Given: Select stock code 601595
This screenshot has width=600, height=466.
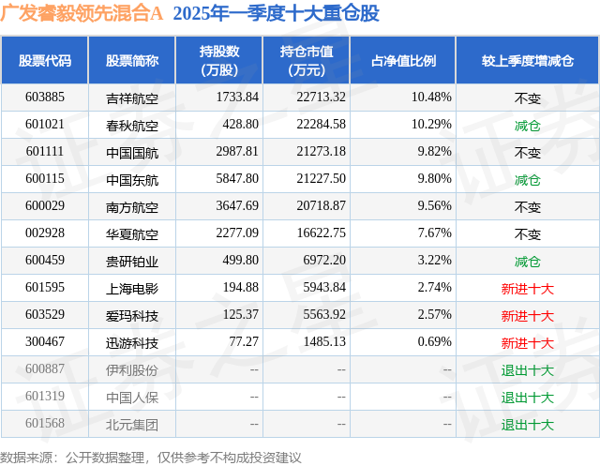Looking at the screenshot, I should point(45,287).
